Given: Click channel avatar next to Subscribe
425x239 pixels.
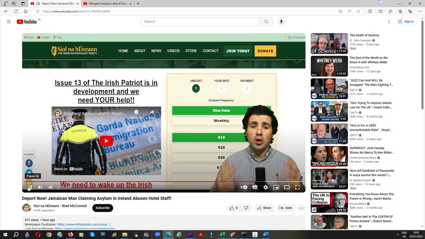Looking at the screenshot, I should [27, 208].
